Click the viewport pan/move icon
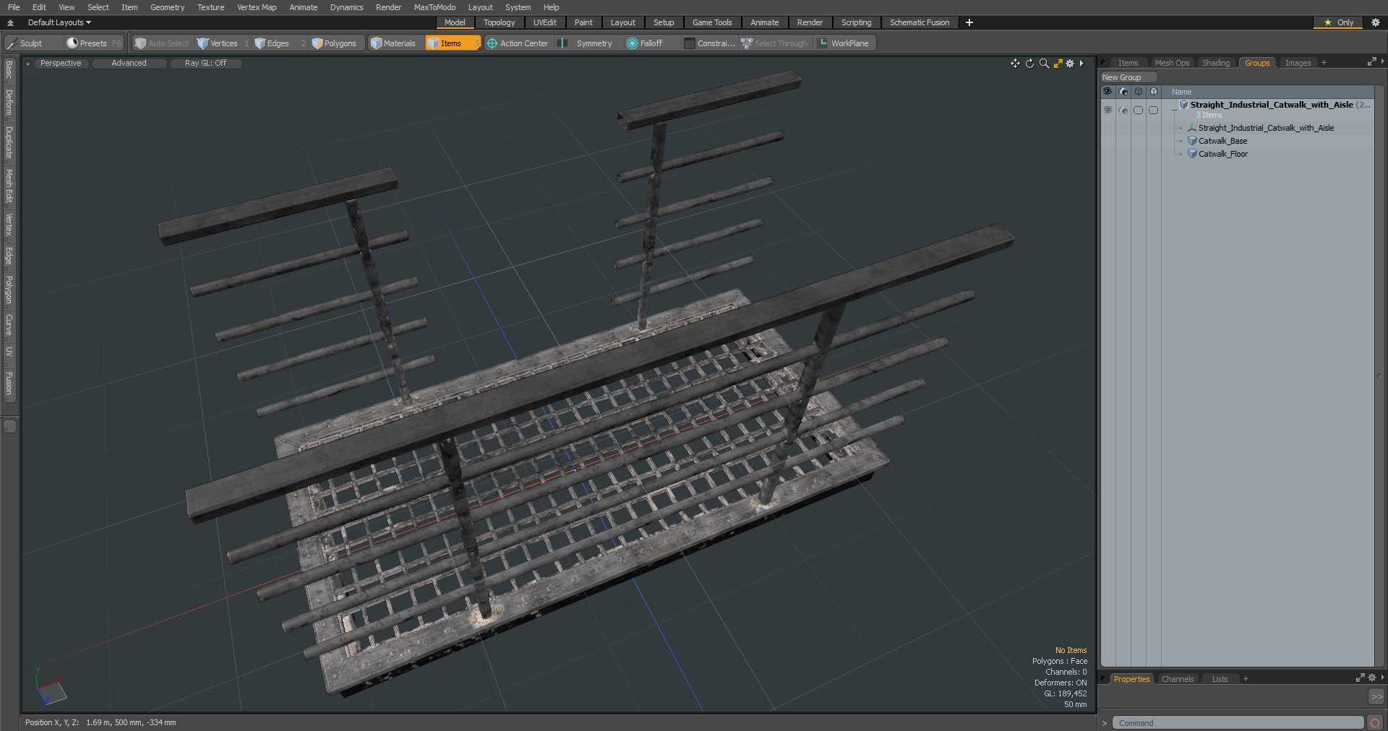The image size is (1388, 731). point(1015,64)
